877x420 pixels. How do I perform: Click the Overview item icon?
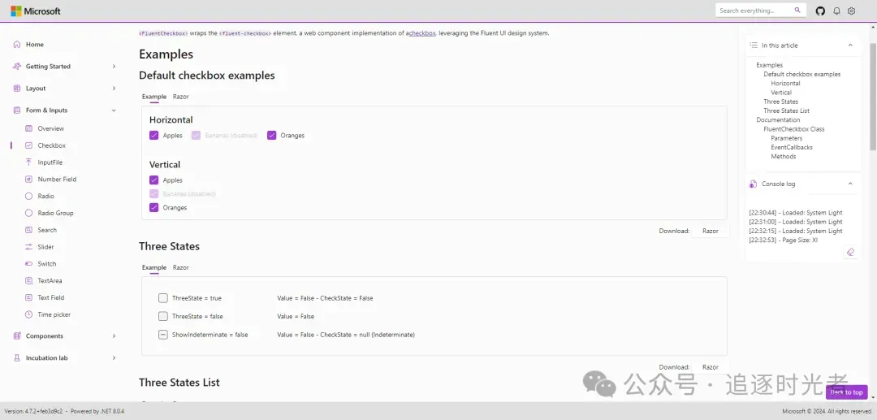click(28, 128)
